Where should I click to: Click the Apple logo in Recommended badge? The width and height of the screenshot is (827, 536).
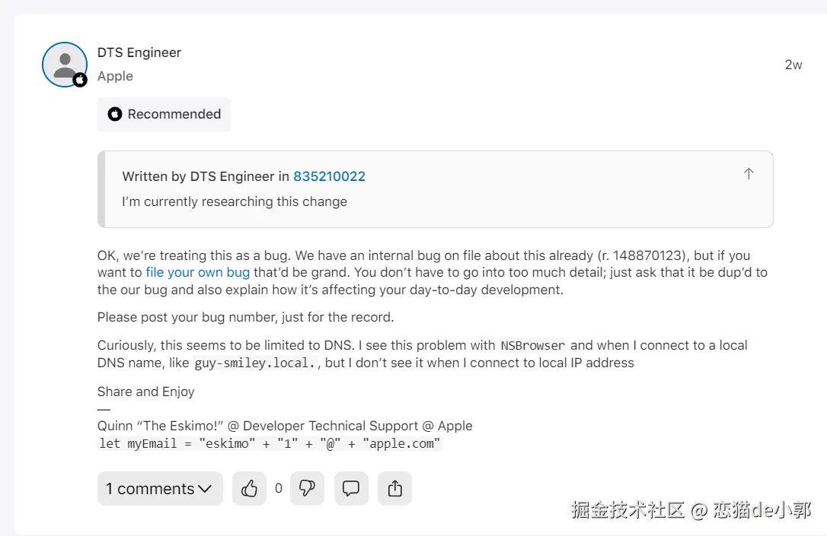point(115,114)
